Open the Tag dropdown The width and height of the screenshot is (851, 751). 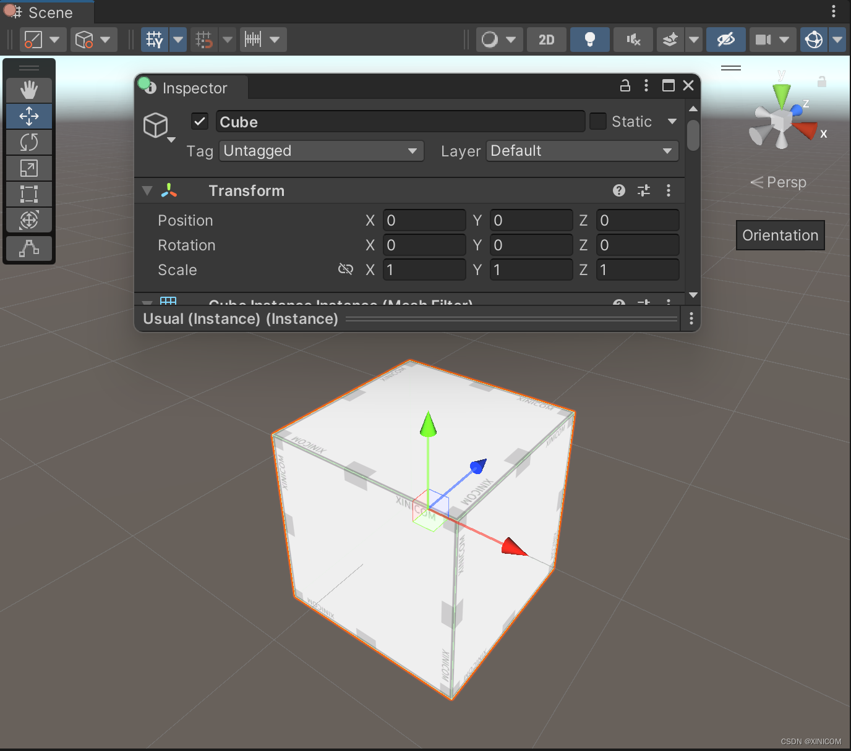click(320, 151)
